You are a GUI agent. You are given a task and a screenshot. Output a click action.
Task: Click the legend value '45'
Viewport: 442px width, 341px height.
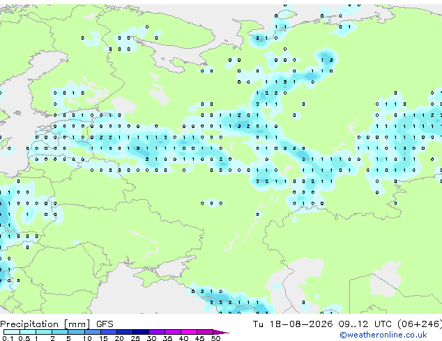pyautogui.click(x=199, y=338)
